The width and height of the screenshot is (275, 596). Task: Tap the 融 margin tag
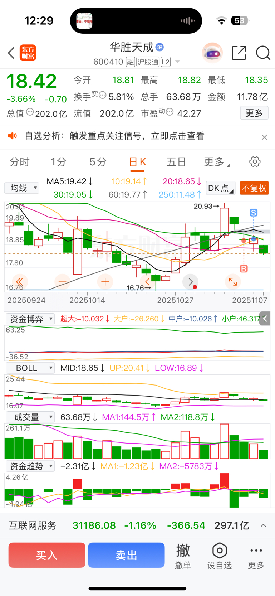coord(131,62)
